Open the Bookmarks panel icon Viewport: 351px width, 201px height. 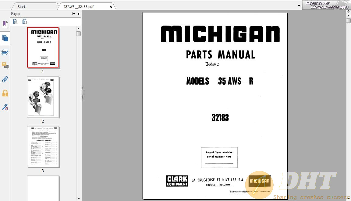(5, 24)
